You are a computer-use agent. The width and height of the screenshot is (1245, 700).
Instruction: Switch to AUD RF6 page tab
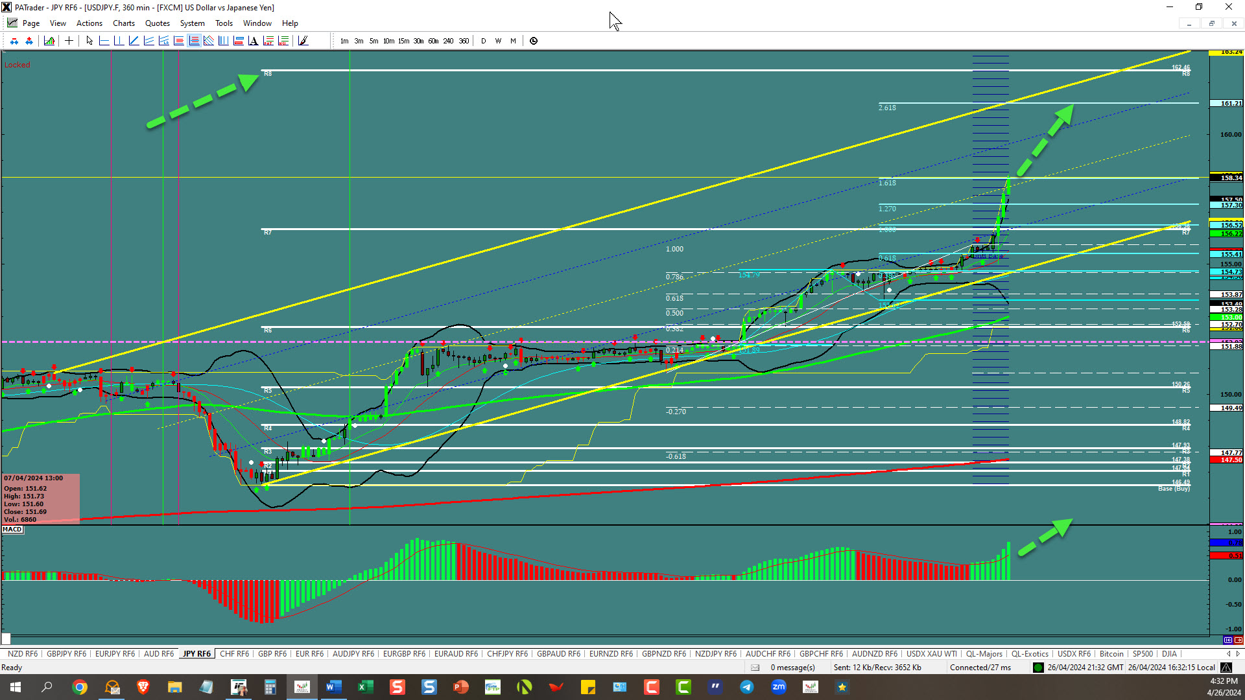point(159,654)
